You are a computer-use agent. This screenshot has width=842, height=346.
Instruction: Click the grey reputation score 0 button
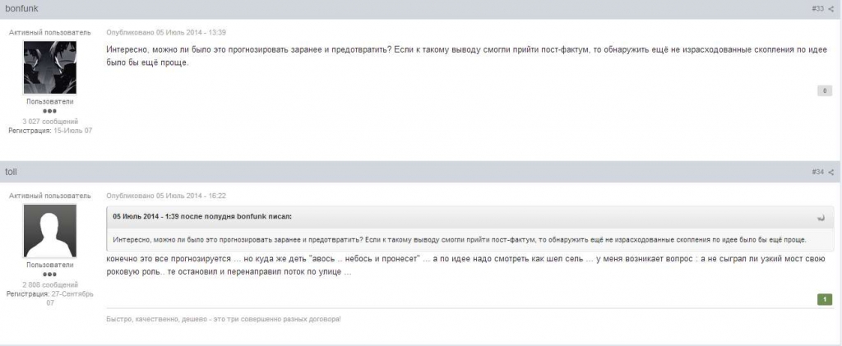tap(824, 91)
